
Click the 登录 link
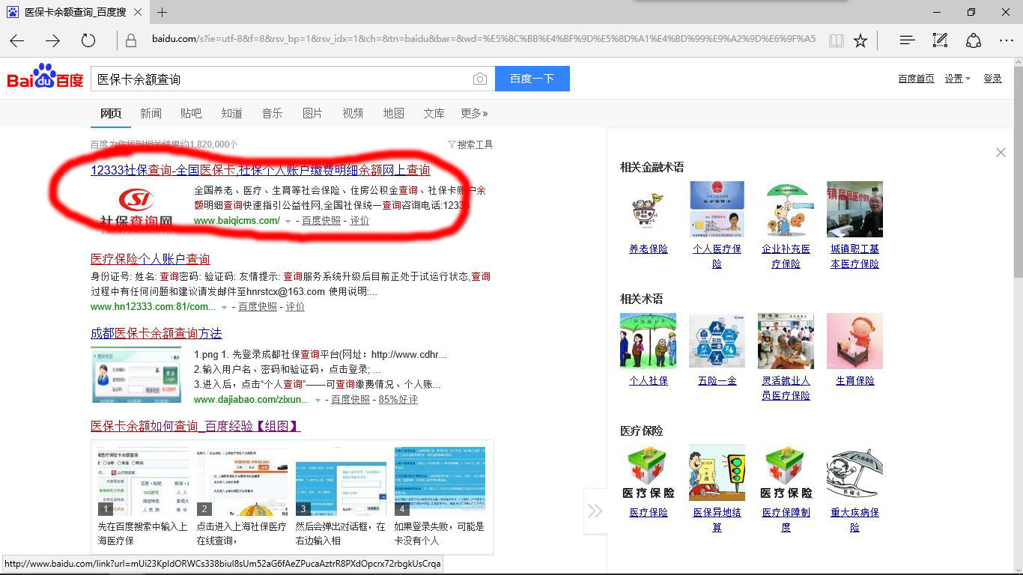point(992,79)
